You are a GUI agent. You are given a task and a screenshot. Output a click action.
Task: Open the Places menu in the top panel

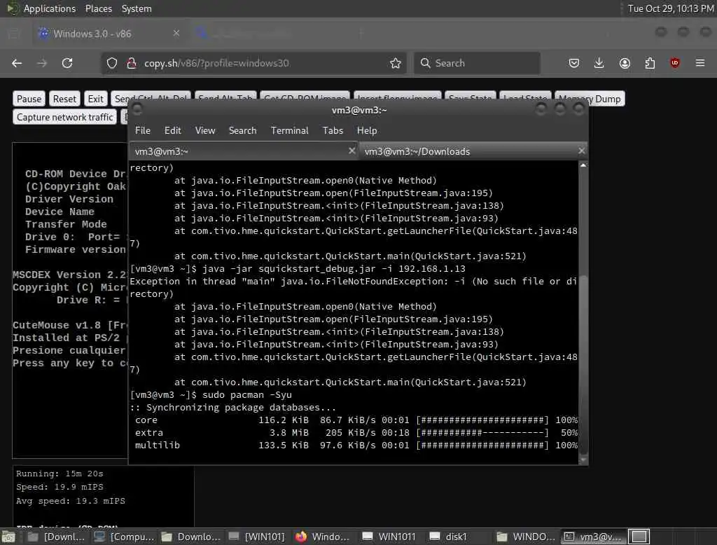(x=98, y=8)
